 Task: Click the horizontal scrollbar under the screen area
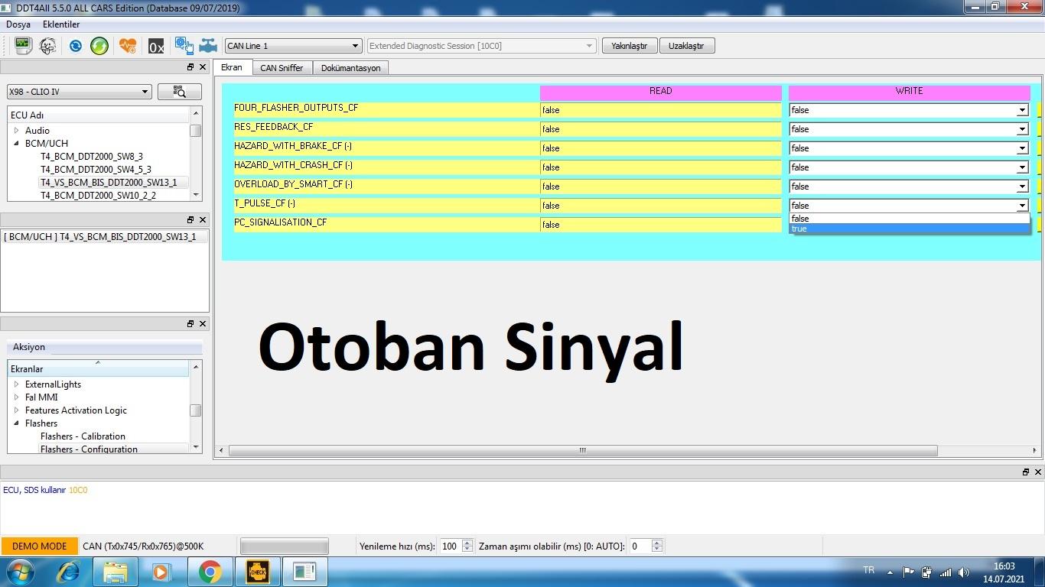[x=582, y=450]
